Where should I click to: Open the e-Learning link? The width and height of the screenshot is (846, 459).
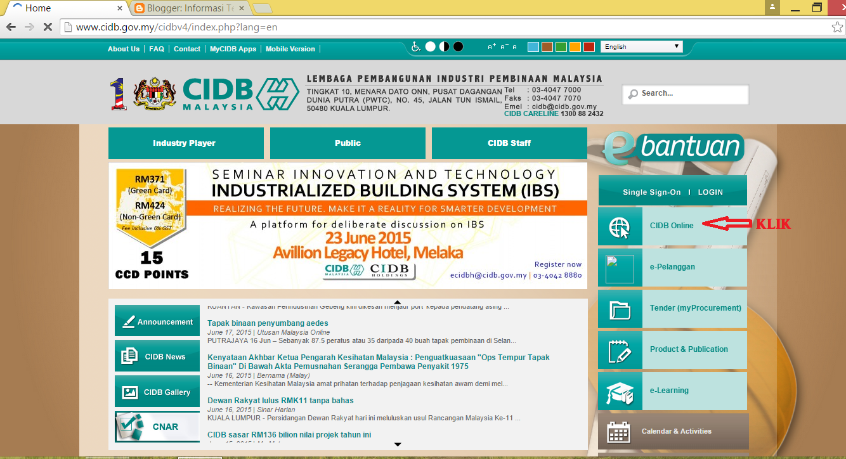tap(669, 391)
